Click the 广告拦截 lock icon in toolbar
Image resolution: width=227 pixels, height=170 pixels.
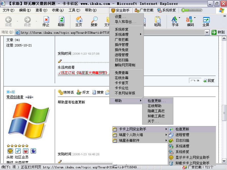click(x=137, y=10)
